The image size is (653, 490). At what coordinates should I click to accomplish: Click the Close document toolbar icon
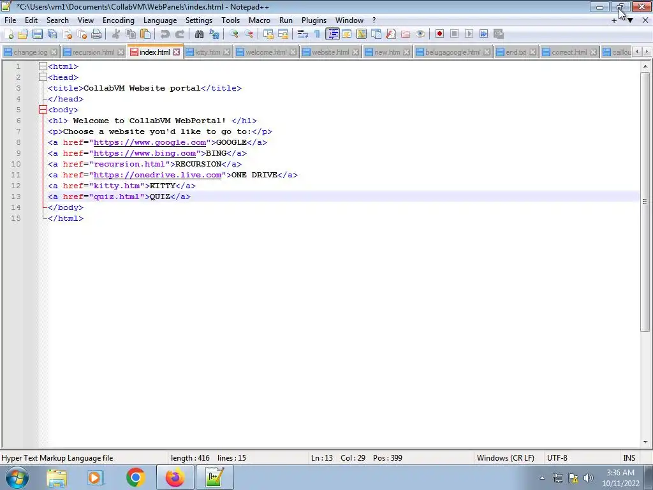[67, 34]
